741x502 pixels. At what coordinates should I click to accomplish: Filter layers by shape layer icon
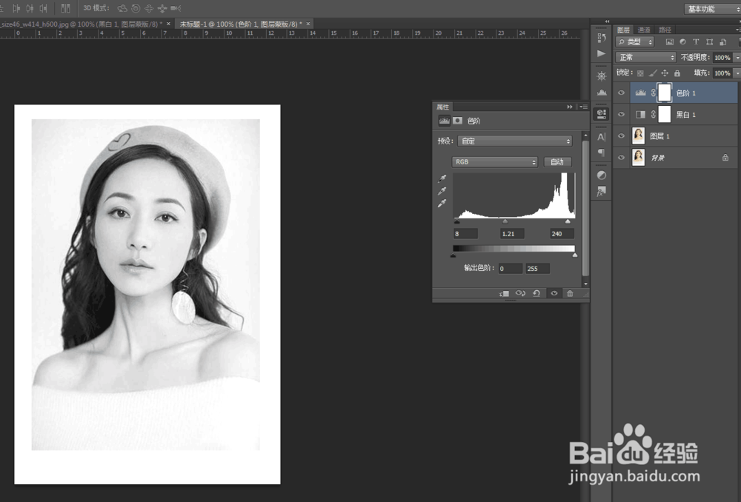click(x=709, y=42)
